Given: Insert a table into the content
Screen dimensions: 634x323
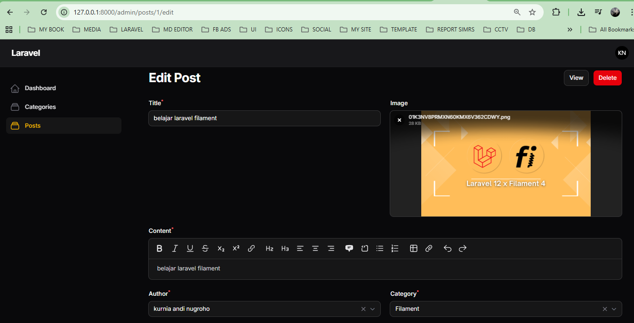Looking at the screenshot, I should click(414, 248).
